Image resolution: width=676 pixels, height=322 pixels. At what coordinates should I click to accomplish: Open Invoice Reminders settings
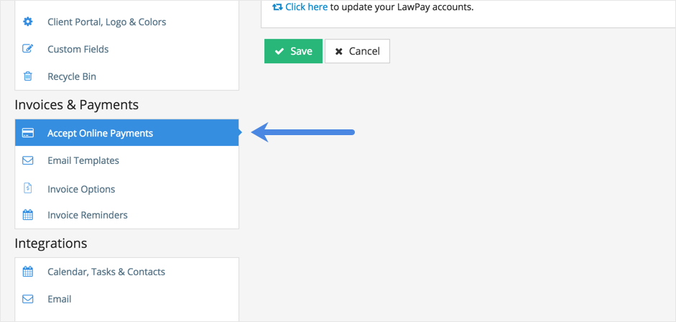tap(88, 215)
